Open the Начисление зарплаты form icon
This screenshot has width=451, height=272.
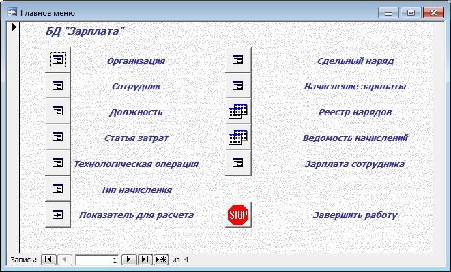[238, 85]
